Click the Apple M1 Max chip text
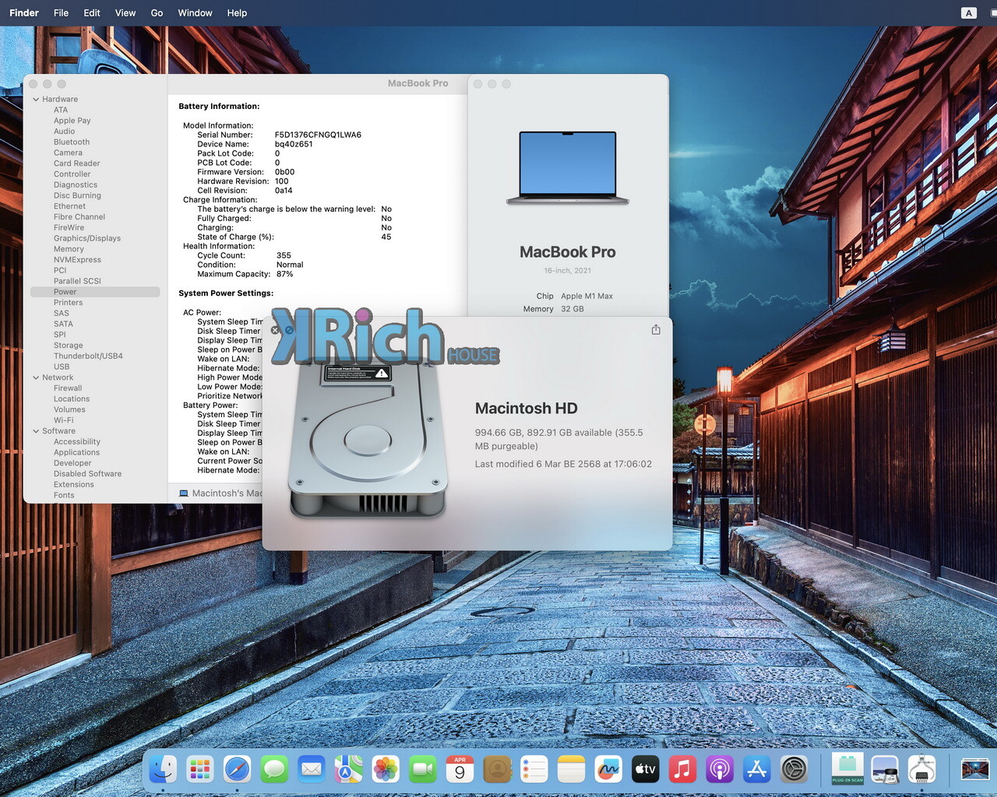Image resolution: width=997 pixels, height=797 pixels. click(x=587, y=296)
